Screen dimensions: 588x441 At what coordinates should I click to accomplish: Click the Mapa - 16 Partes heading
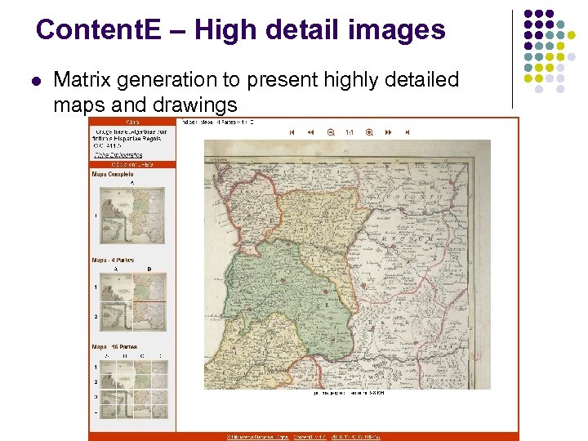pyautogui.click(x=114, y=347)
